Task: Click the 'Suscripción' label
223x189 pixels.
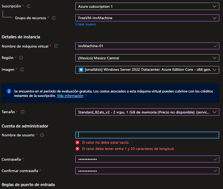Action: point(11,6)
